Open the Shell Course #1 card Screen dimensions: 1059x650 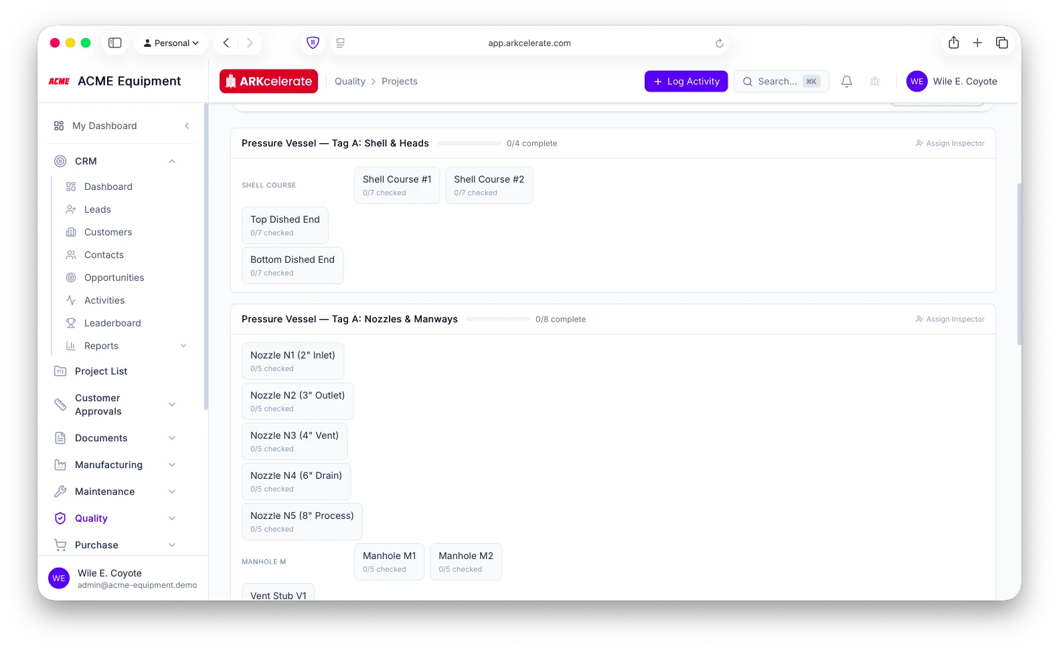point(397,185)
